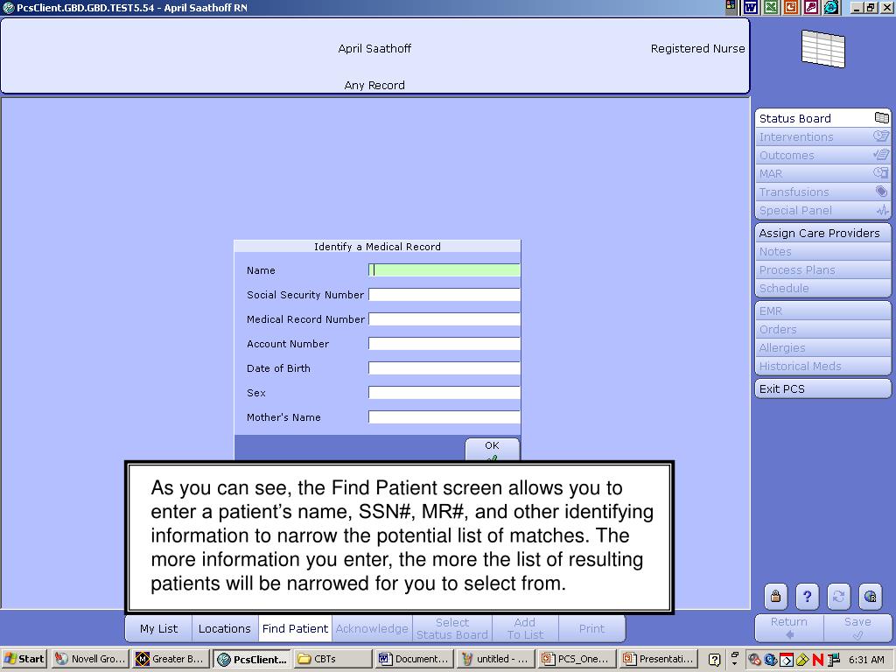This screenshot has width=896, height=672.
Task: Click Add To List tab
Action: tap(525, 628)
